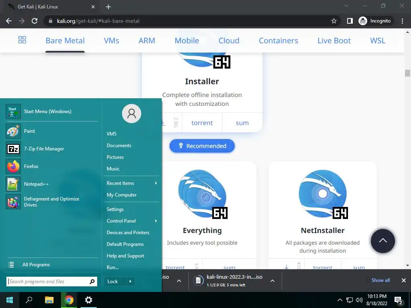Open kali-linux-2022.3 download options chevron

tap(273, 281)
